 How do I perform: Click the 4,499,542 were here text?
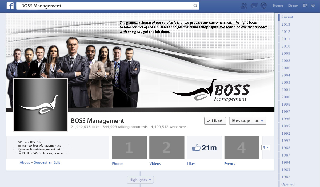pos(169,127)
